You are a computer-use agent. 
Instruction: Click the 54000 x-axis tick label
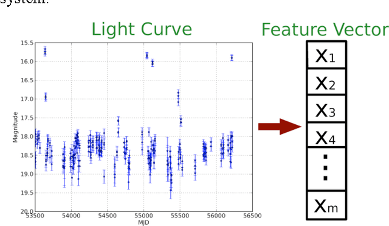point(71,216)
